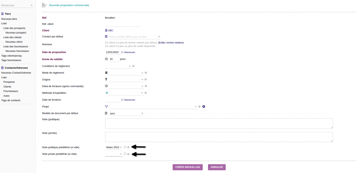
Task: Click the question mark icon beside Origine
Action: pyautogui.click(x=106, y=79)
